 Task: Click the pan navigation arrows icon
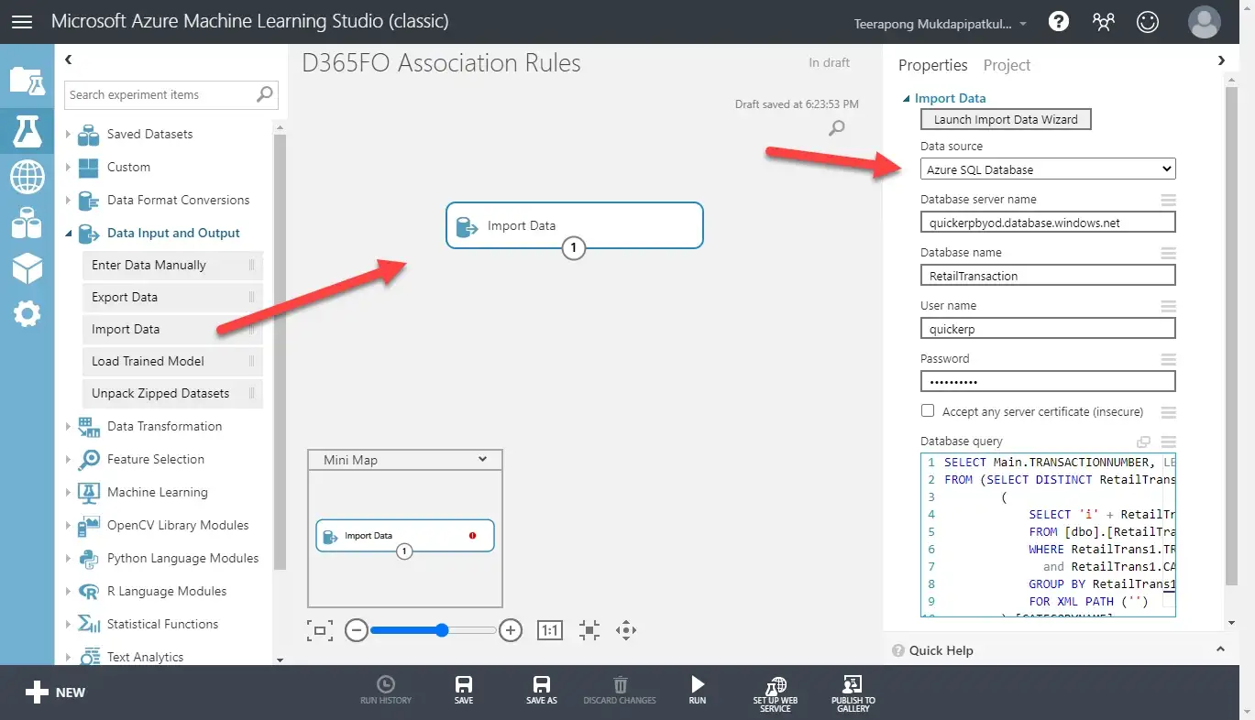(627, 630)
